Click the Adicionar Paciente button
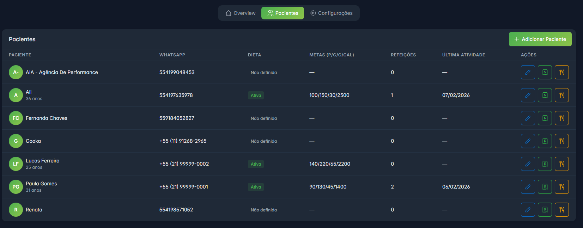Screen dimensions: 583x228 [x=540, y=39]
